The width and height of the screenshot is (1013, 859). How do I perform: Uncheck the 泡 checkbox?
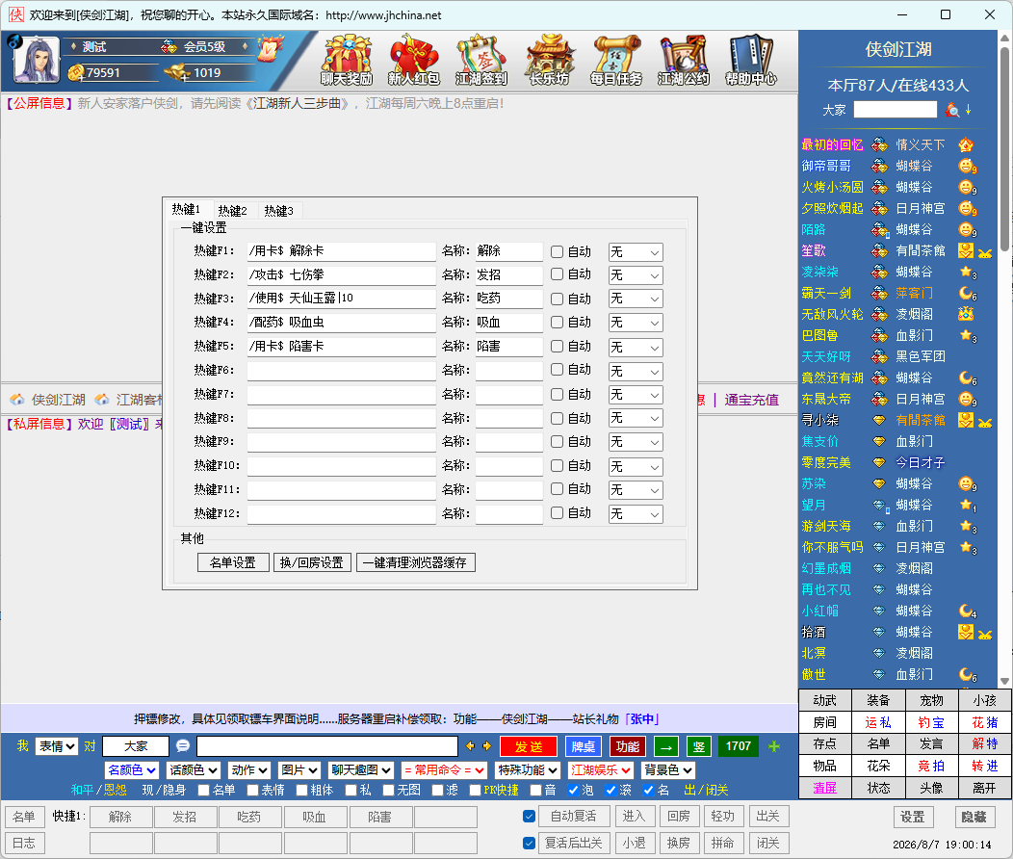pyautogui.click(x=573, y=790)
